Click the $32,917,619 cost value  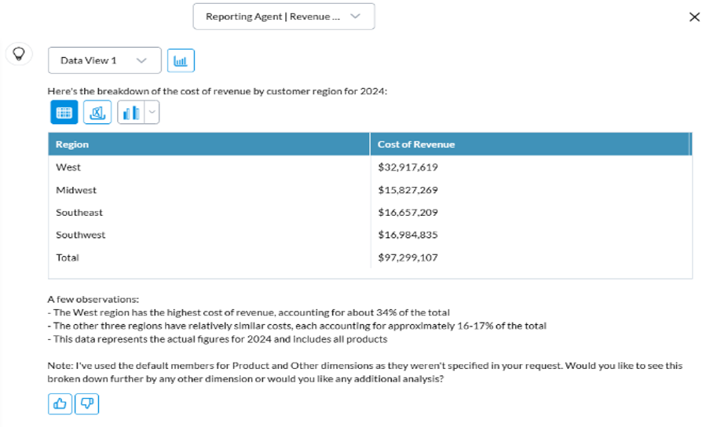(x=408, y=167)
